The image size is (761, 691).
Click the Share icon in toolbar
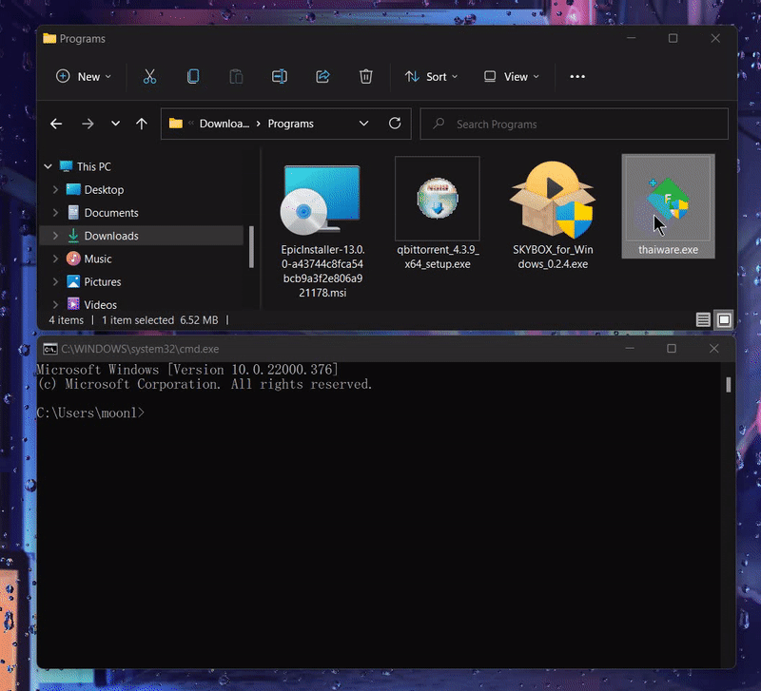322,77
